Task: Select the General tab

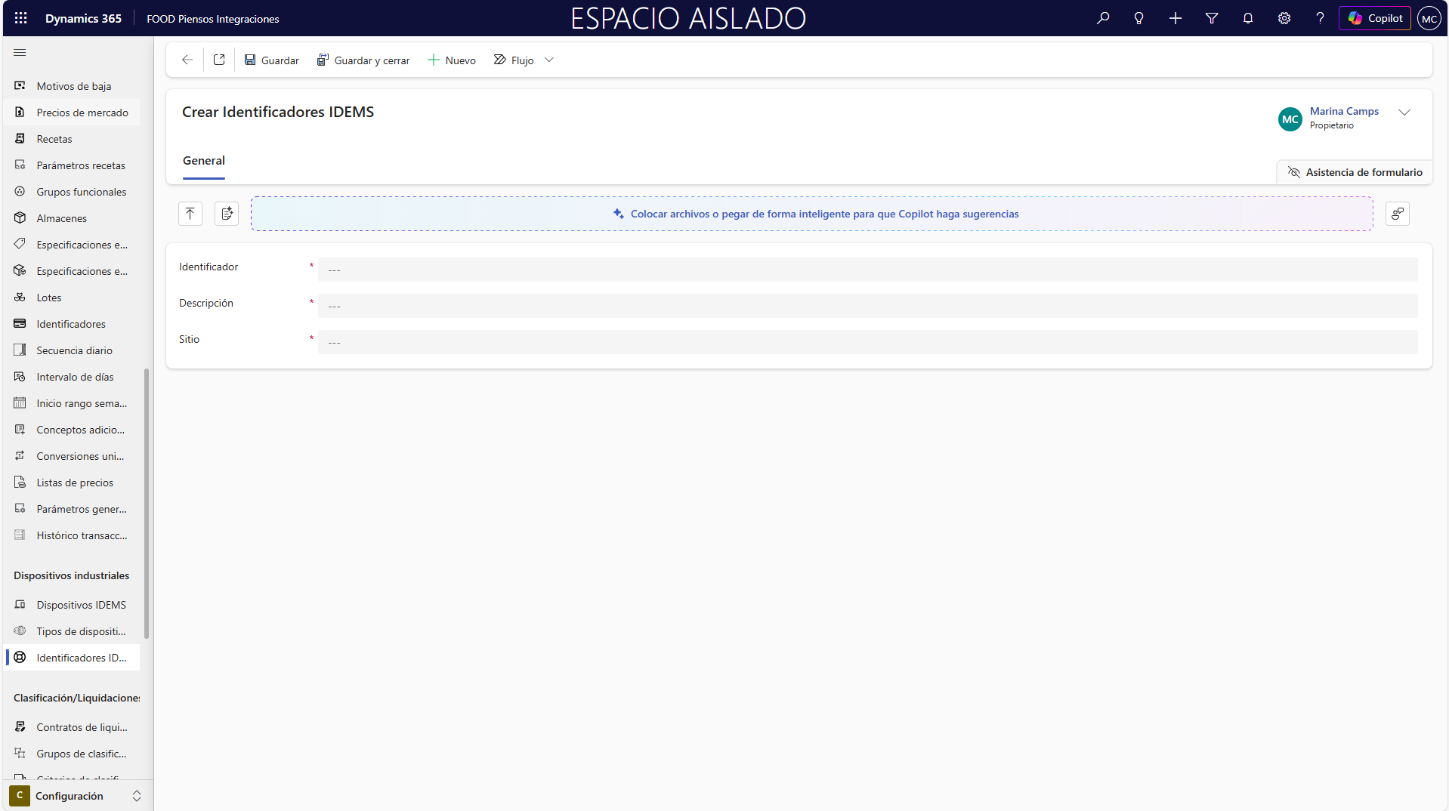Action: pos(203,161)
